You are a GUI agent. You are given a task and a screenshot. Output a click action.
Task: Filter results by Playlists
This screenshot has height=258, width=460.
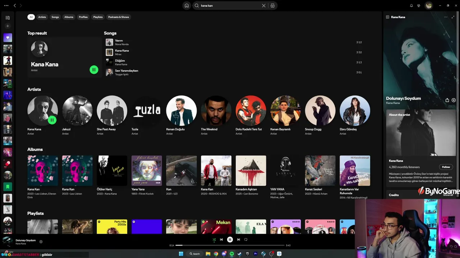98,17
